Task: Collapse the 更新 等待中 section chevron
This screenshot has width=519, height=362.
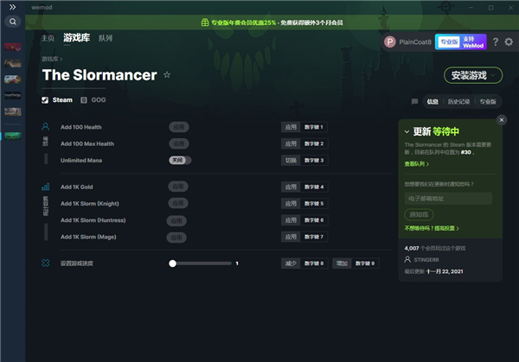Action: coord(407,132)
